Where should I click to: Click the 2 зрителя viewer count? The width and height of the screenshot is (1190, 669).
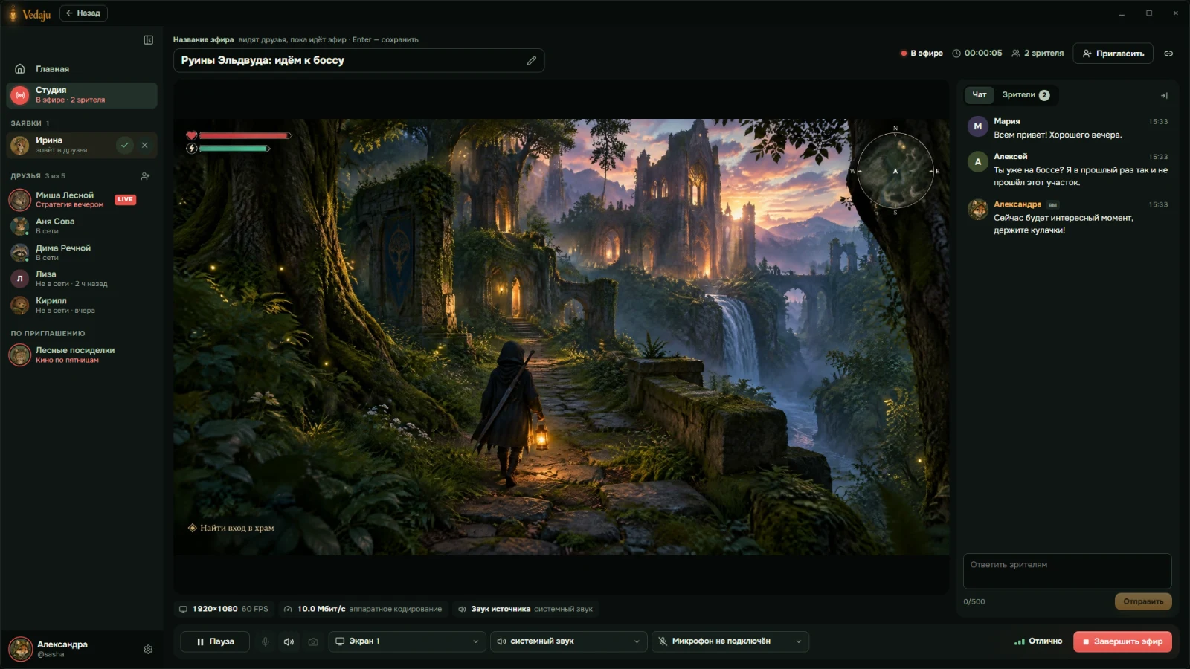pos(1038,54)
